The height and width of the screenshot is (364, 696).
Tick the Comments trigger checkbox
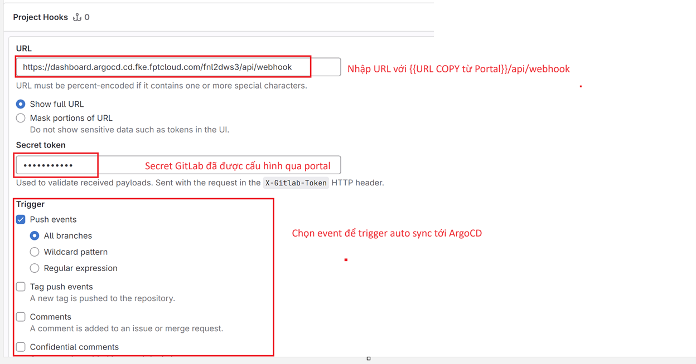click(x=21, y=317)
